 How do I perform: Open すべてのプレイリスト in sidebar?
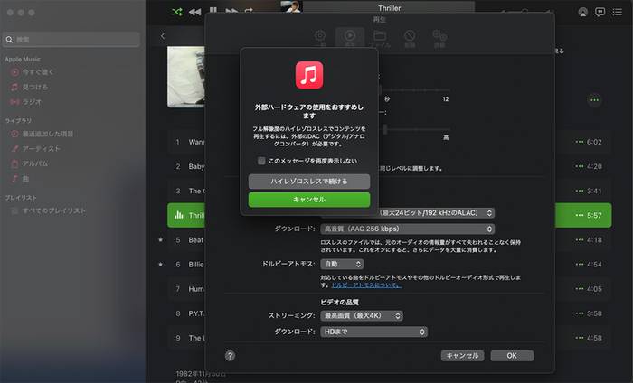(49, 210)
